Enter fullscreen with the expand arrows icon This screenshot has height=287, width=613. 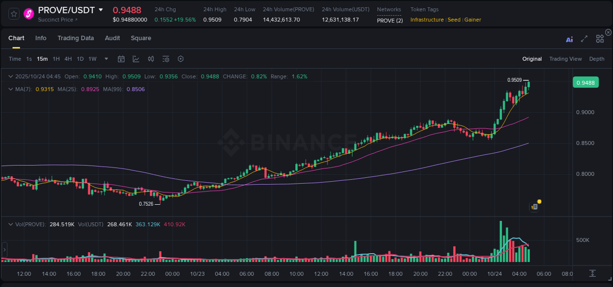coord(584,39)
